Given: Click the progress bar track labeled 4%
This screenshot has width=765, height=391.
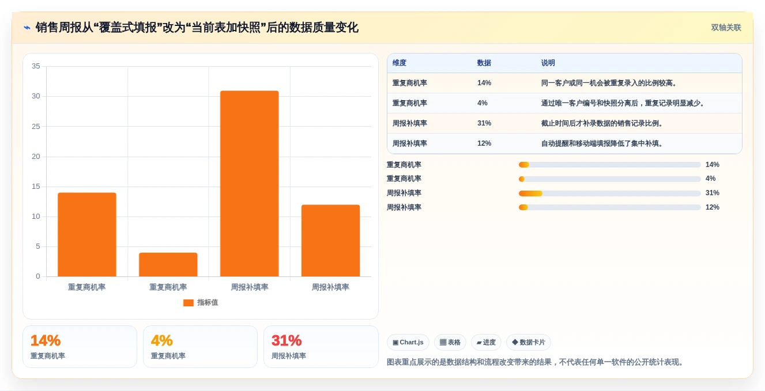Looking at the screenshot, I should 610,179.
